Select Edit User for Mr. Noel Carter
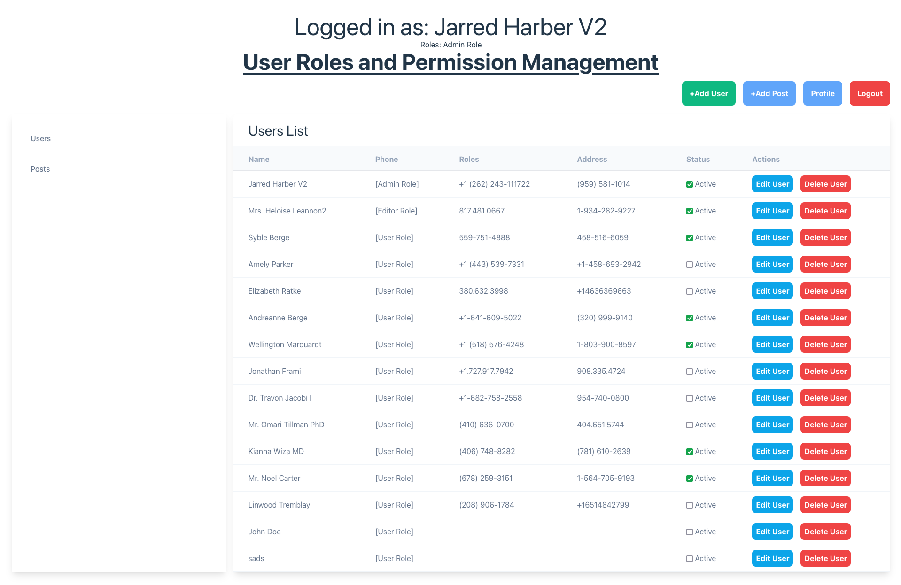The width and height of the screenshot is (901, 585). (772, 478)
